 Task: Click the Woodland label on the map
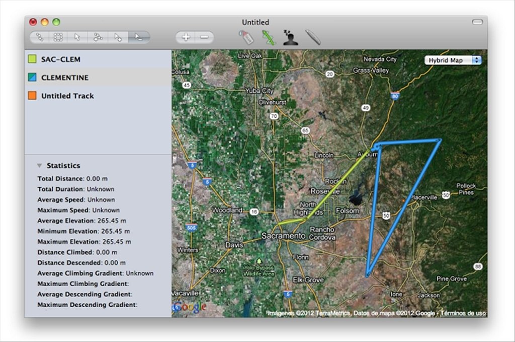pyautogui.click(x=227, y=210)
